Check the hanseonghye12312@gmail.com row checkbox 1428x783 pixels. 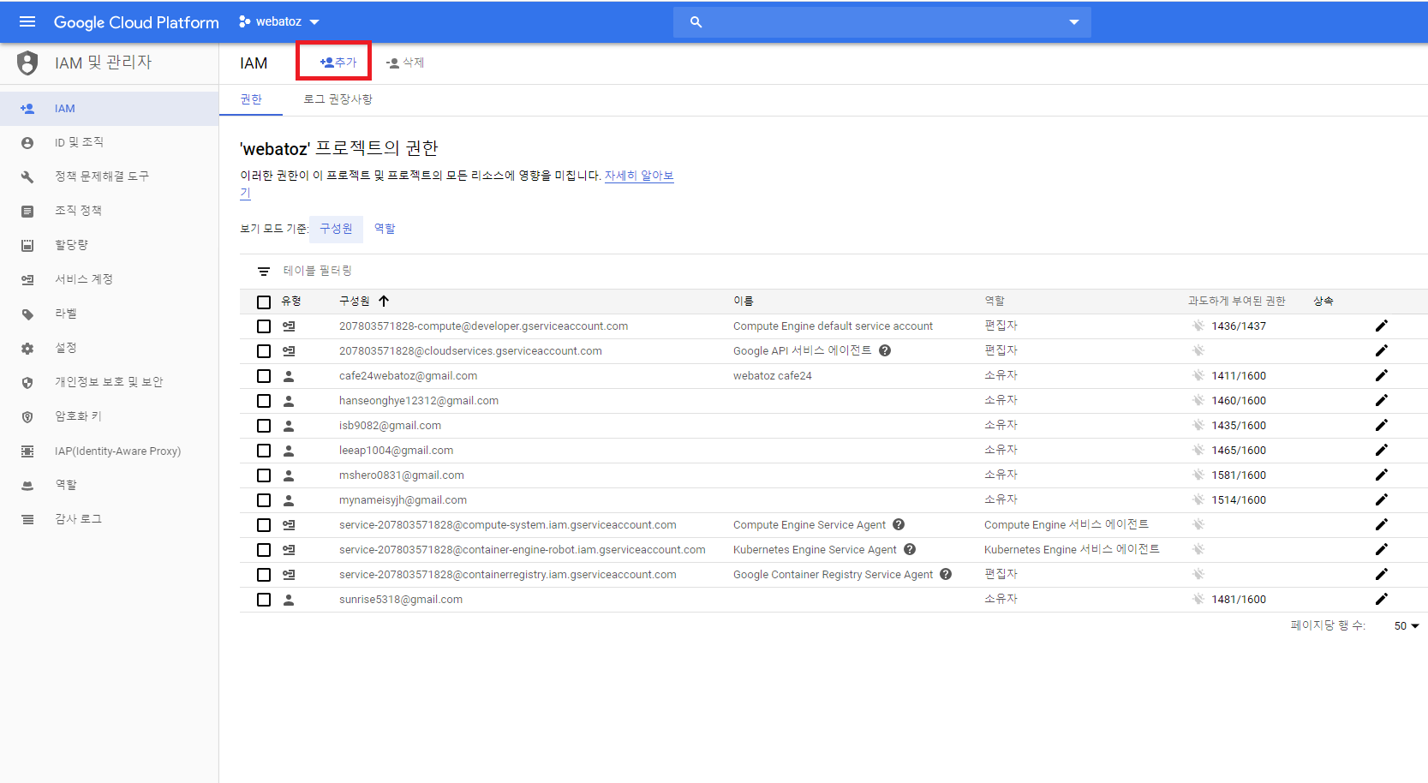tap(264, 401)
